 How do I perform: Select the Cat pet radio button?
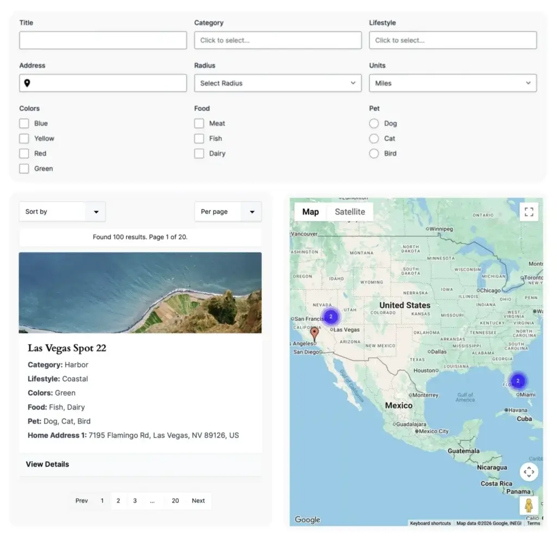tap(374, 138)
